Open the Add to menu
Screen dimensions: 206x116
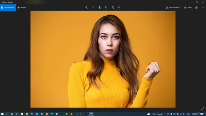22,7
